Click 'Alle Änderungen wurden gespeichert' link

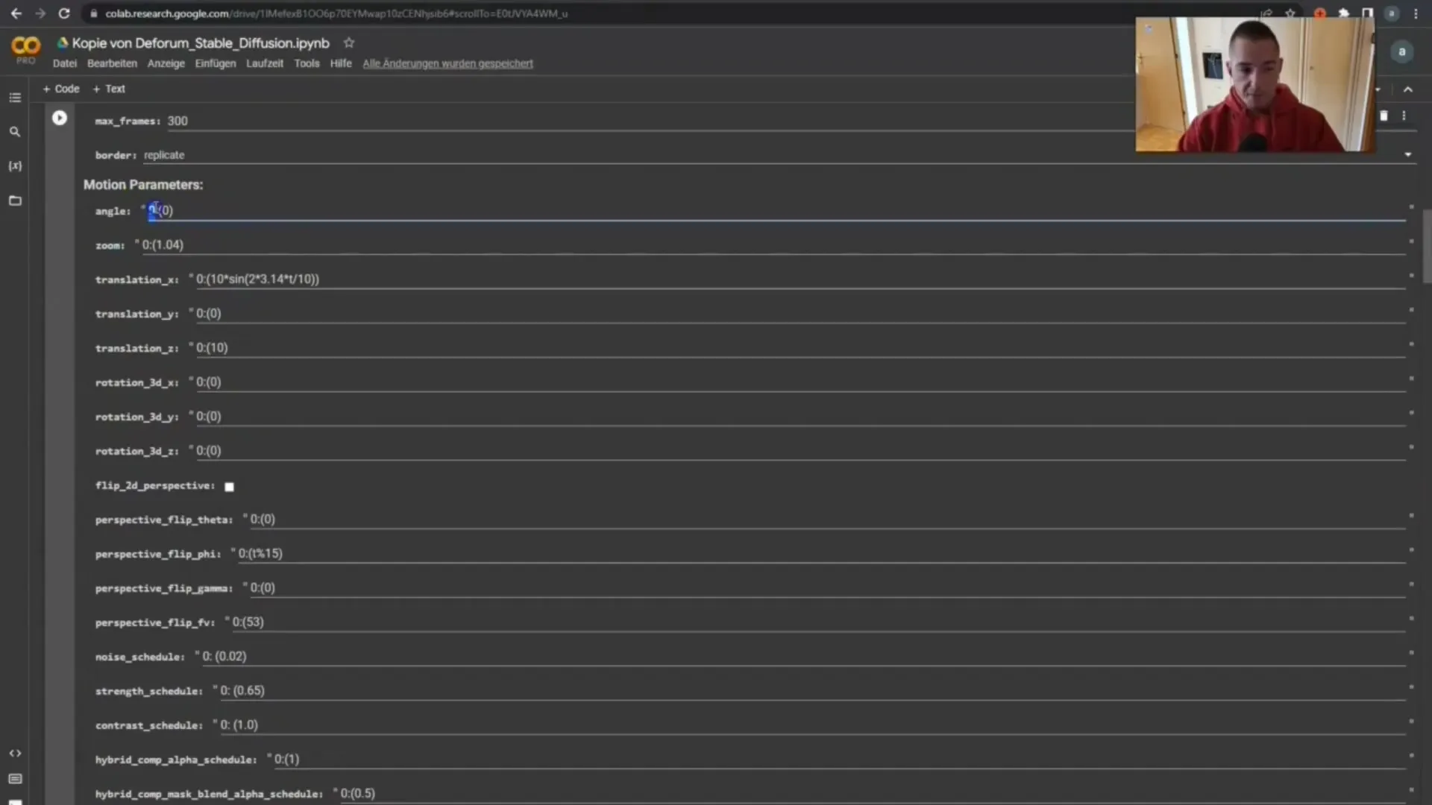click(447, 63)
